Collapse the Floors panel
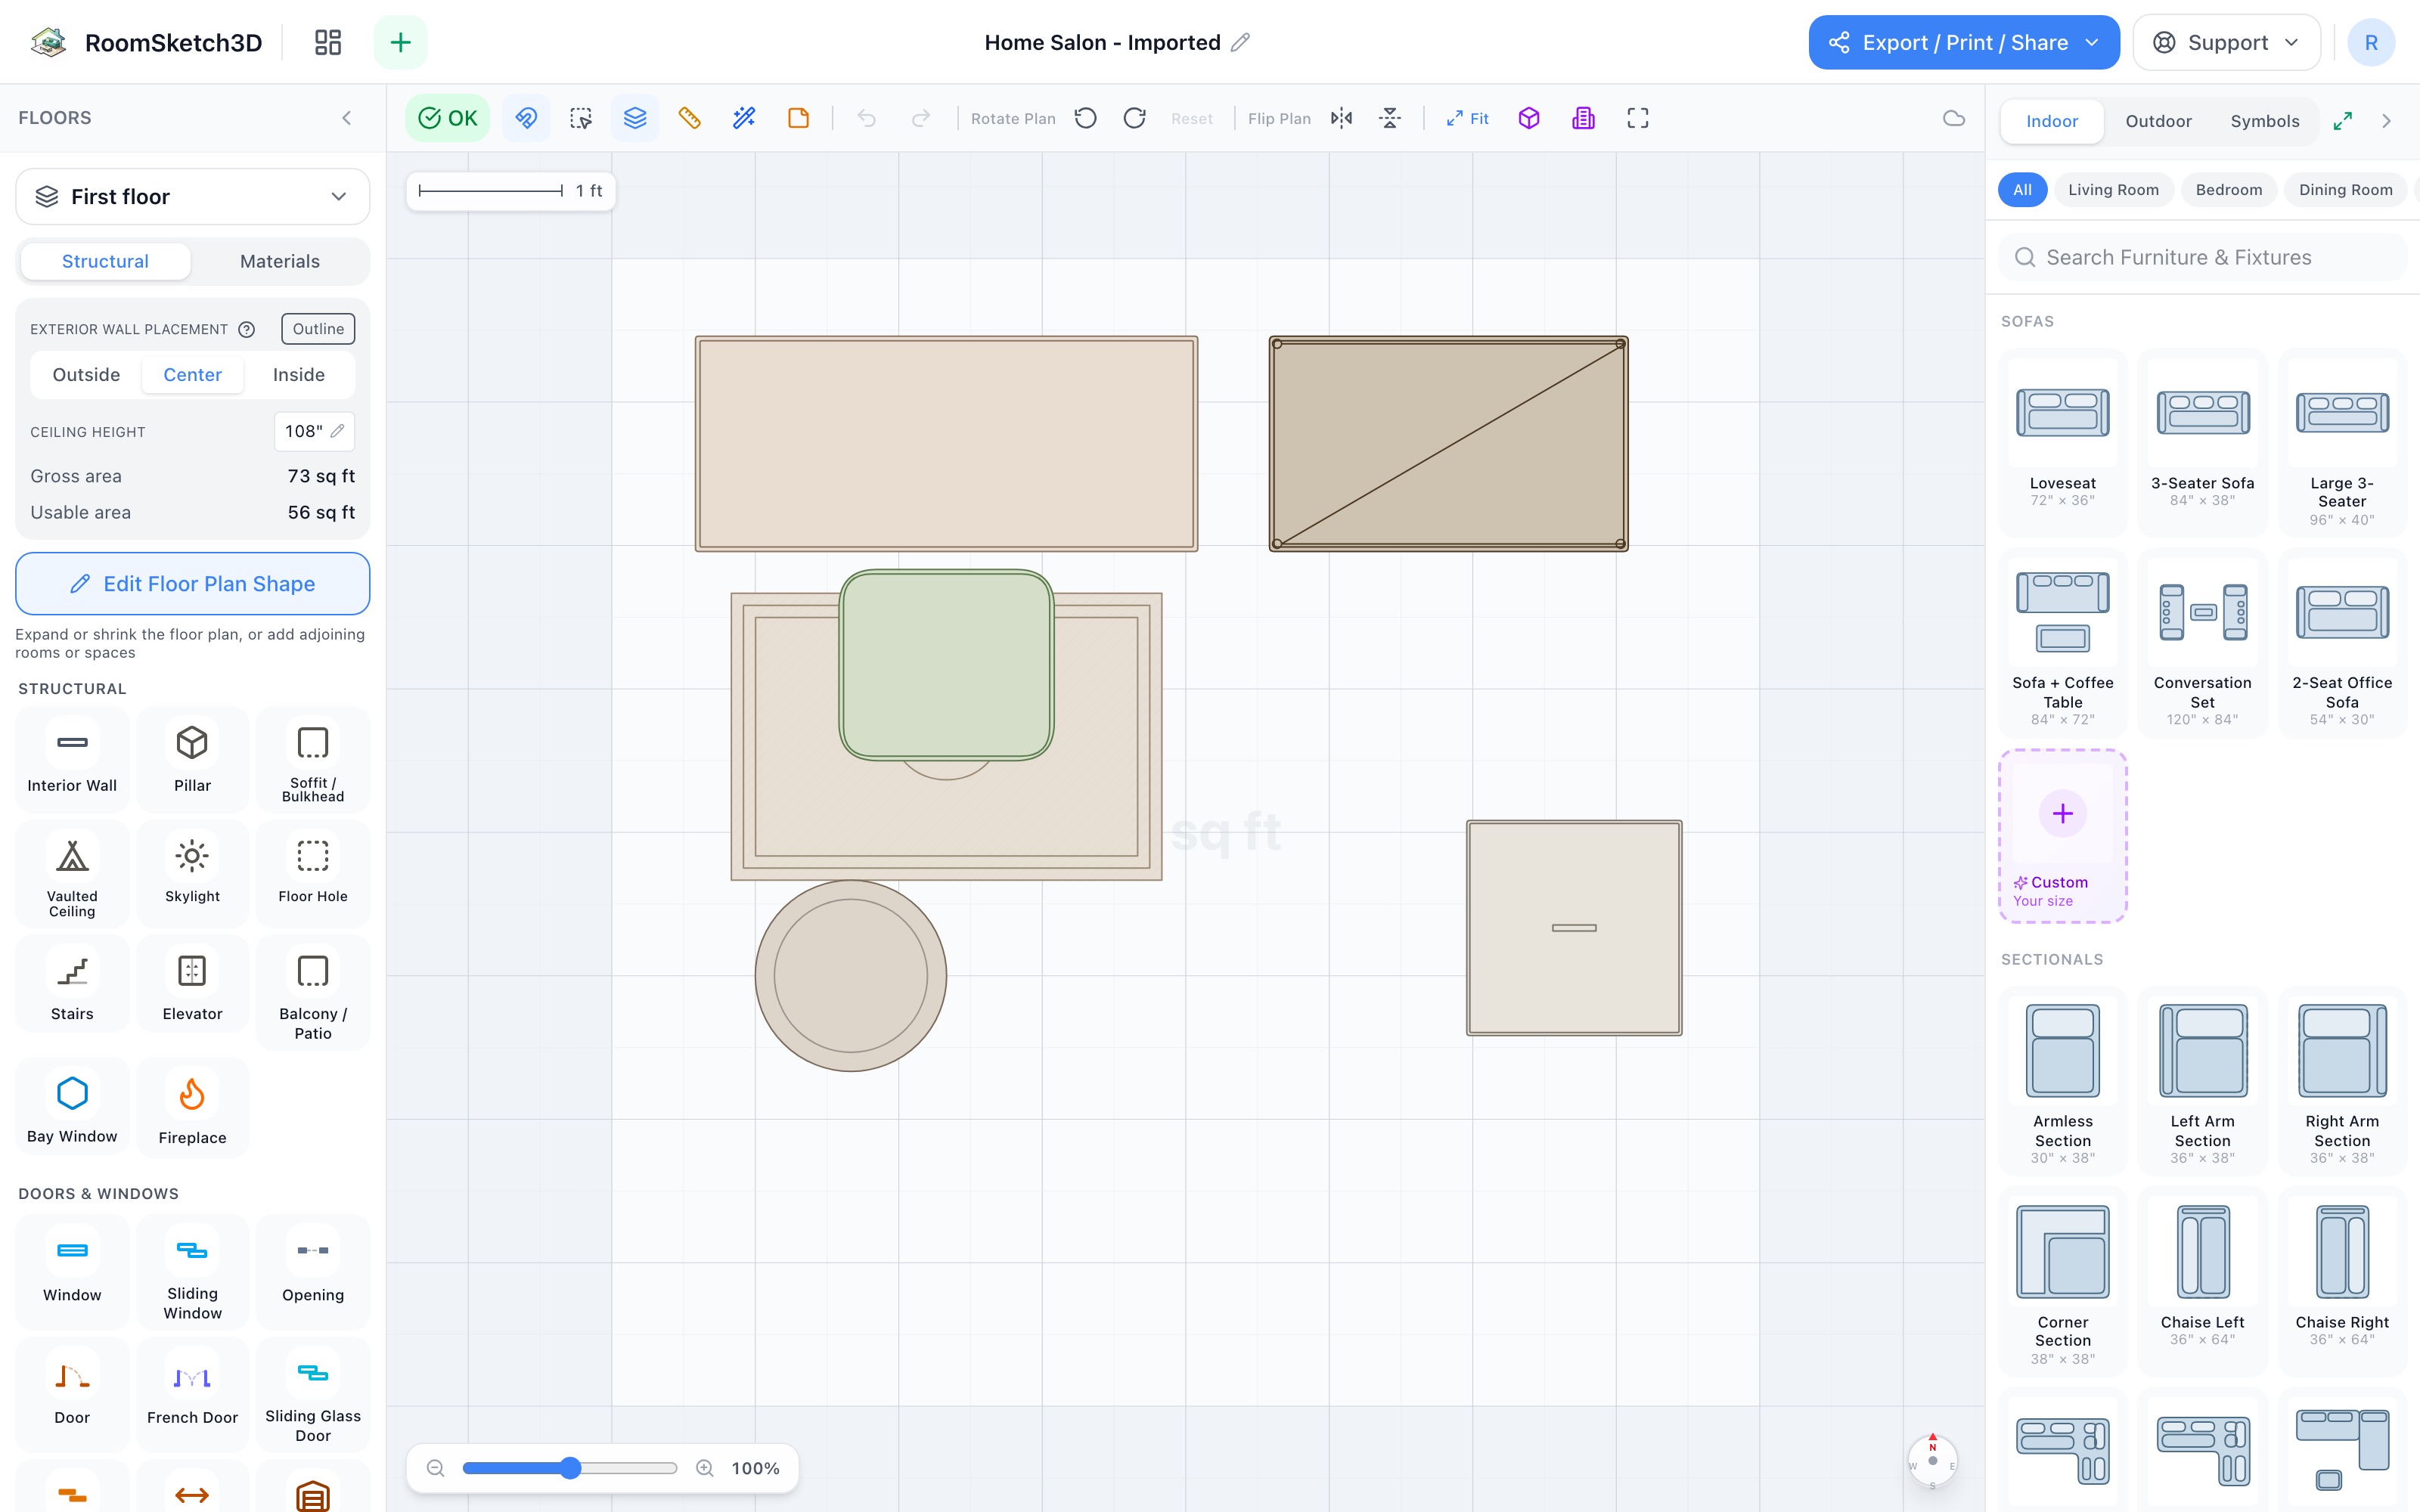 [x=347, y=118]
